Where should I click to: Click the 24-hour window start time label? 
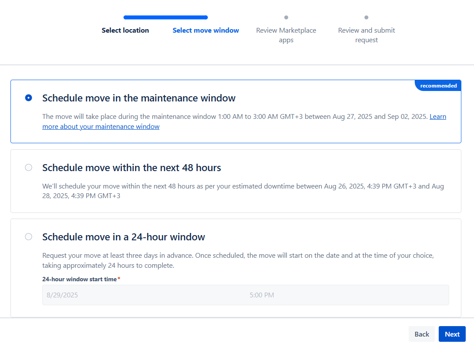click(x=79, y=279)
